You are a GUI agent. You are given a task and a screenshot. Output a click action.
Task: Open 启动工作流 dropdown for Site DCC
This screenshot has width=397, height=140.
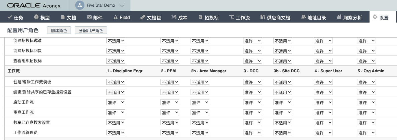click(x=282, y=102)
